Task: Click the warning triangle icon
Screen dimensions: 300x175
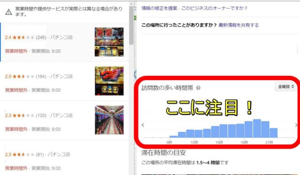Action: point(8,12)
